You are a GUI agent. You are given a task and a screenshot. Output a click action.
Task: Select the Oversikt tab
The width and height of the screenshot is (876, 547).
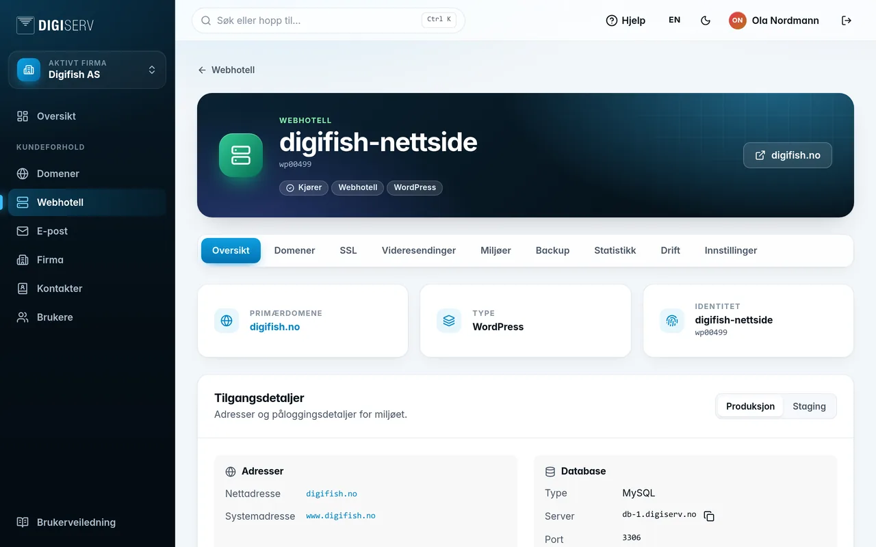[x=231, y=250]
